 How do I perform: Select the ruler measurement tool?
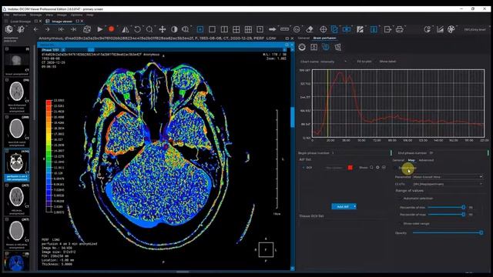[x=284, y=29]
